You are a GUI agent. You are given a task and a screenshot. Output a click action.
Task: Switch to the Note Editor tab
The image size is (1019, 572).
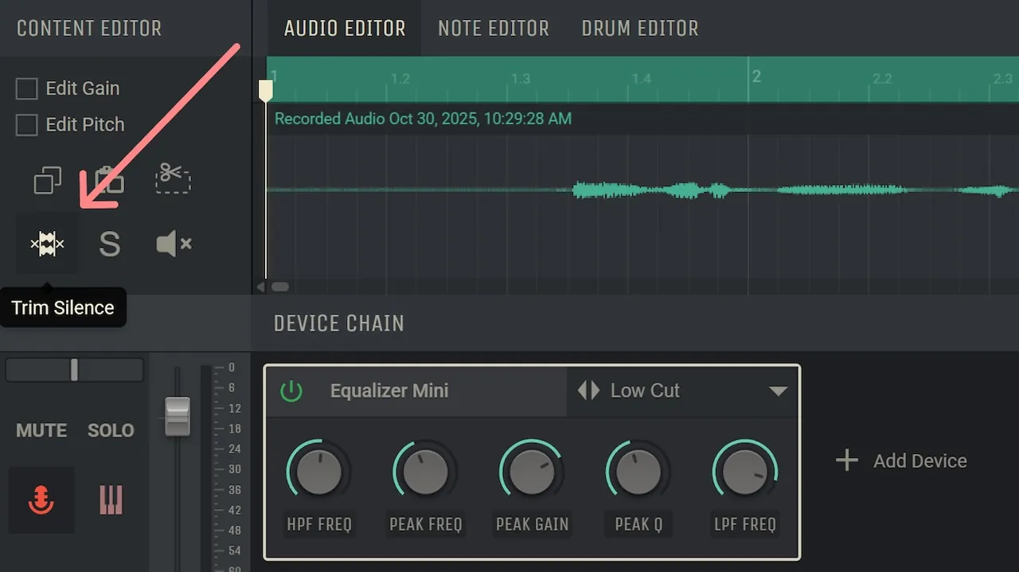coord(493,29)
